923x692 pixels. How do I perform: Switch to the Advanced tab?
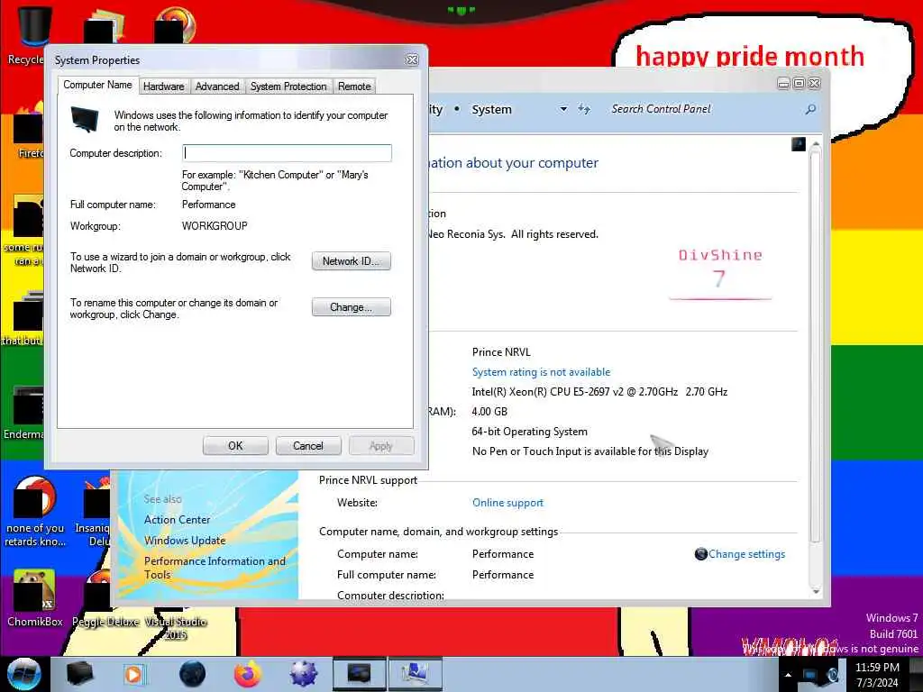(217, 86)
